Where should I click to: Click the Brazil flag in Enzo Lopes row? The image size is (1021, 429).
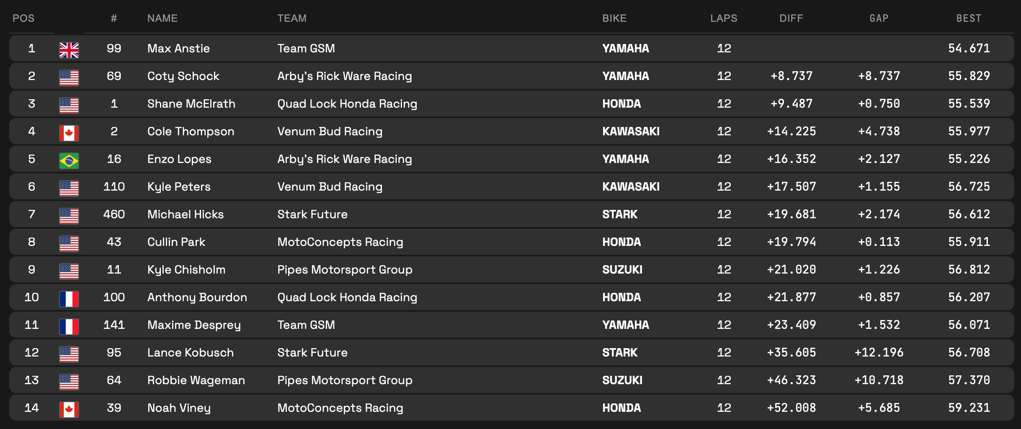coord(69,160)
